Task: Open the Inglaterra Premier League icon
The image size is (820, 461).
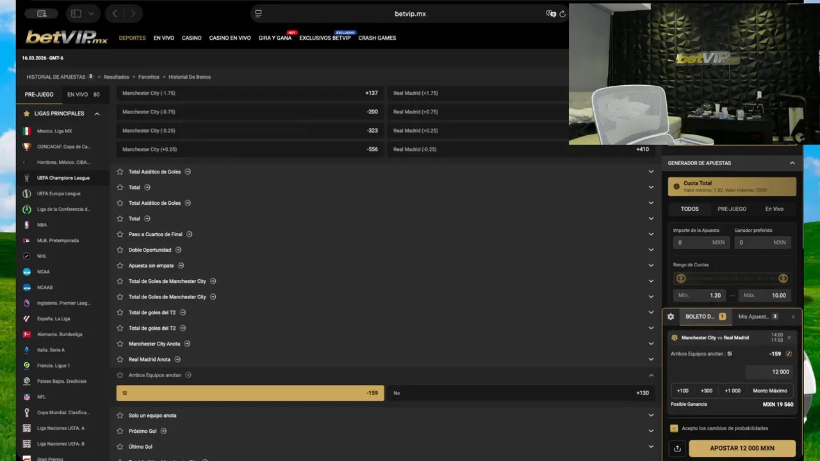Action: point(26,303)
